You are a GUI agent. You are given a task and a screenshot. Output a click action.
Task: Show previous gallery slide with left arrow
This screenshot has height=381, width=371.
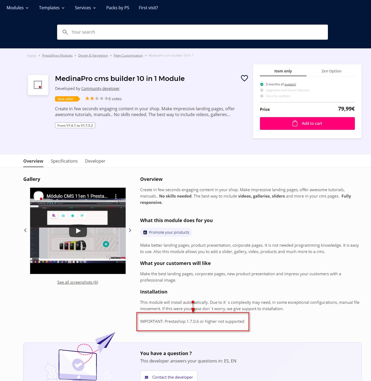click(x=25, y=230)
